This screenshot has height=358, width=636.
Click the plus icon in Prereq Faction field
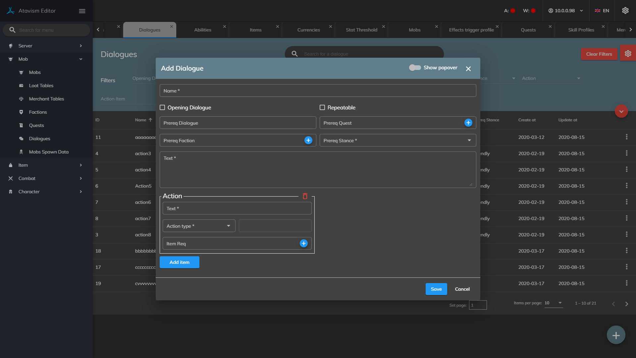(308, 141)
